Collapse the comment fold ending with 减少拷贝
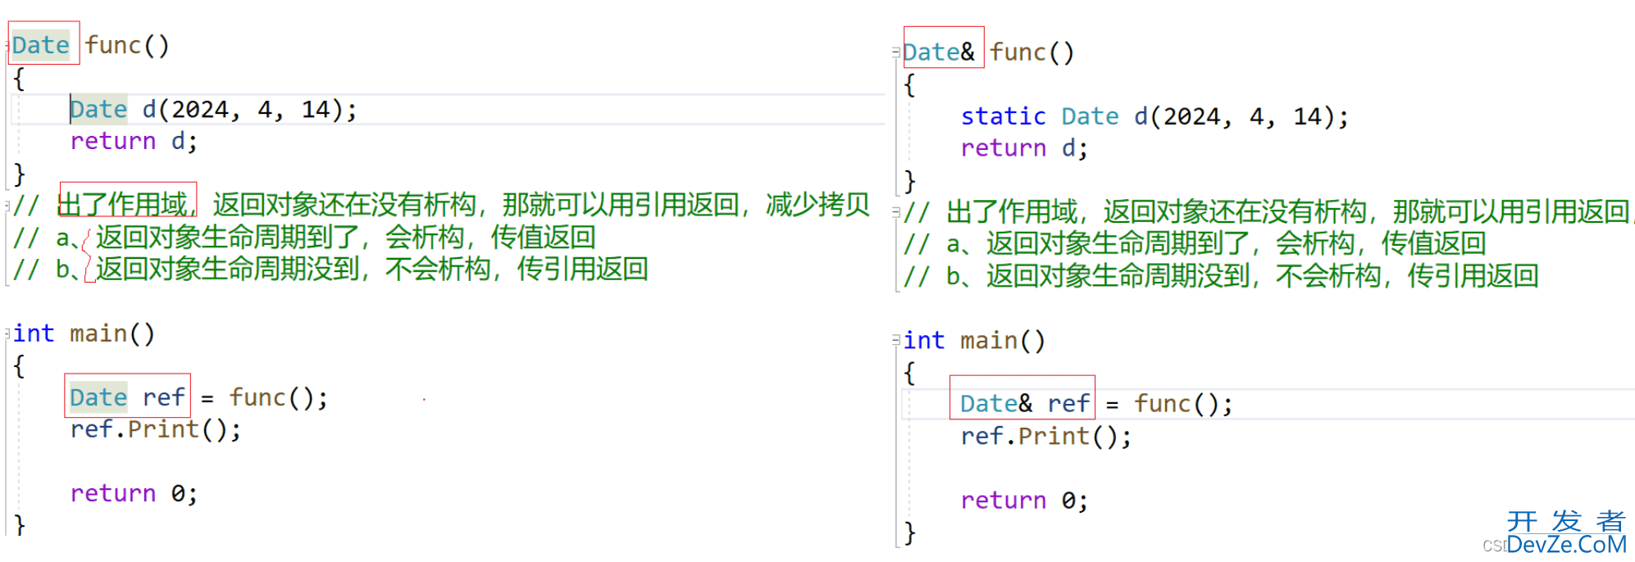Screen dimensions: 1635x562 click(x=7, y=205)
